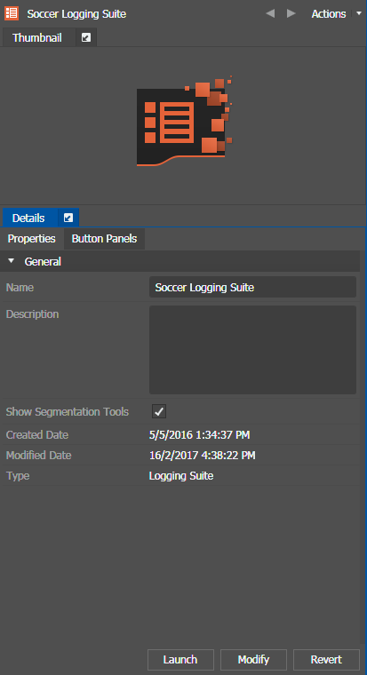Go to next item with right arrow
The width and height of the screenshot is (367, 675).
pos(291,14)
